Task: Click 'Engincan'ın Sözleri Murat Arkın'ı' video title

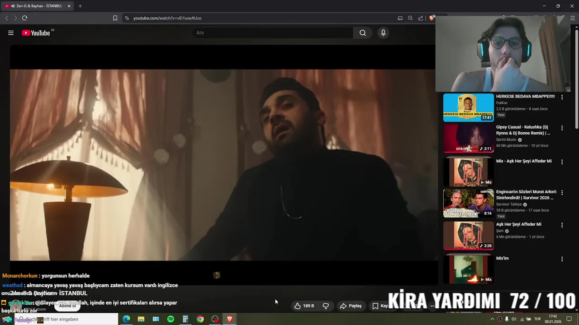Action: pos(526,194)
